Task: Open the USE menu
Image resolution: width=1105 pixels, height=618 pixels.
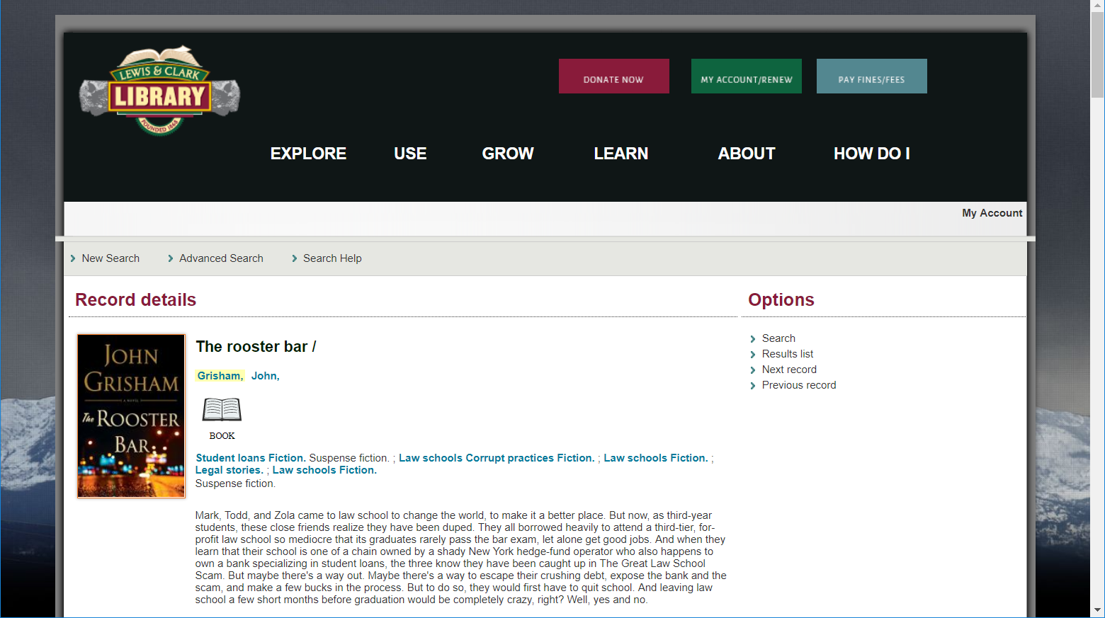Action: [410, 154]
